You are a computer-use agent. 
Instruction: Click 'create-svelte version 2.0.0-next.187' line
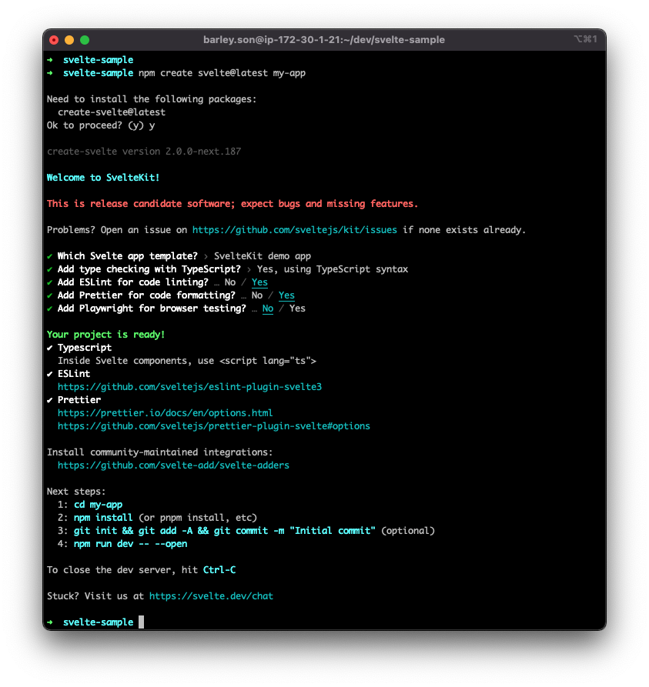[144, 152]
